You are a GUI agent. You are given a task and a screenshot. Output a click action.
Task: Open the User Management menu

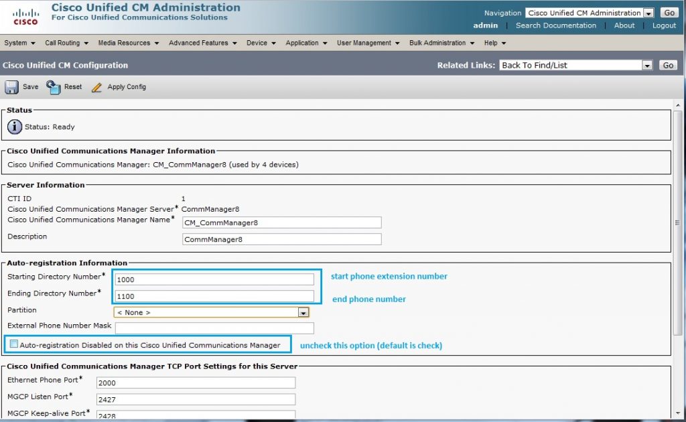tap(368, 43)
